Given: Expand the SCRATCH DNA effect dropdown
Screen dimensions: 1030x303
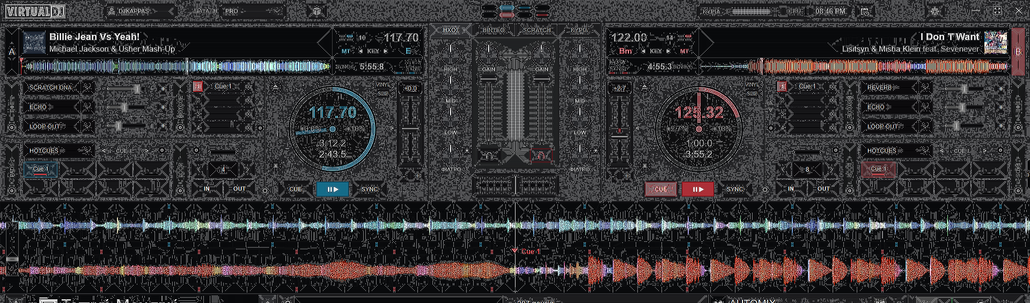Looking at the screenshot, I should (x=87, y=87).
